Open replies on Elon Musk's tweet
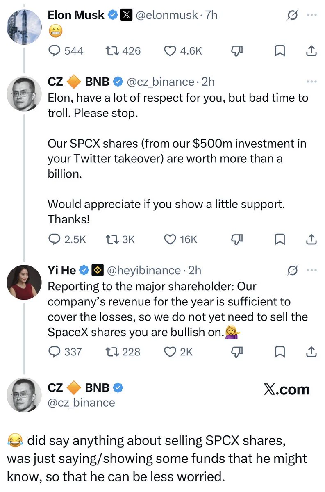The width and height of the screenshot is (325, 492). [x=66, y=51]
